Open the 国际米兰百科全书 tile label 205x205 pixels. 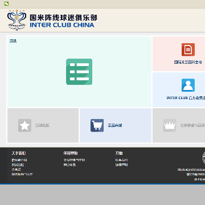point(188,62)
